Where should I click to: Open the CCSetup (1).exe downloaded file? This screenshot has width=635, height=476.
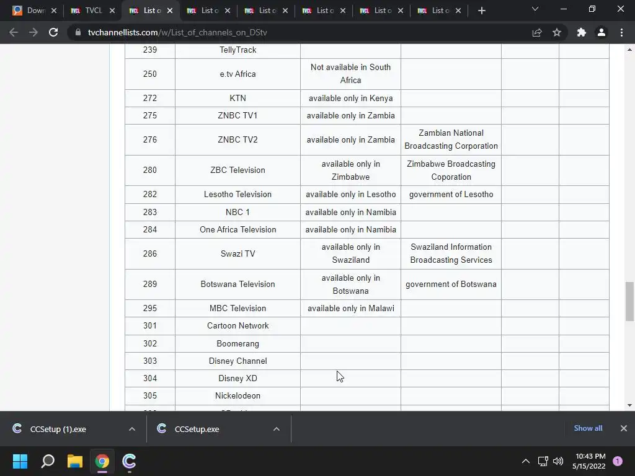58,429
